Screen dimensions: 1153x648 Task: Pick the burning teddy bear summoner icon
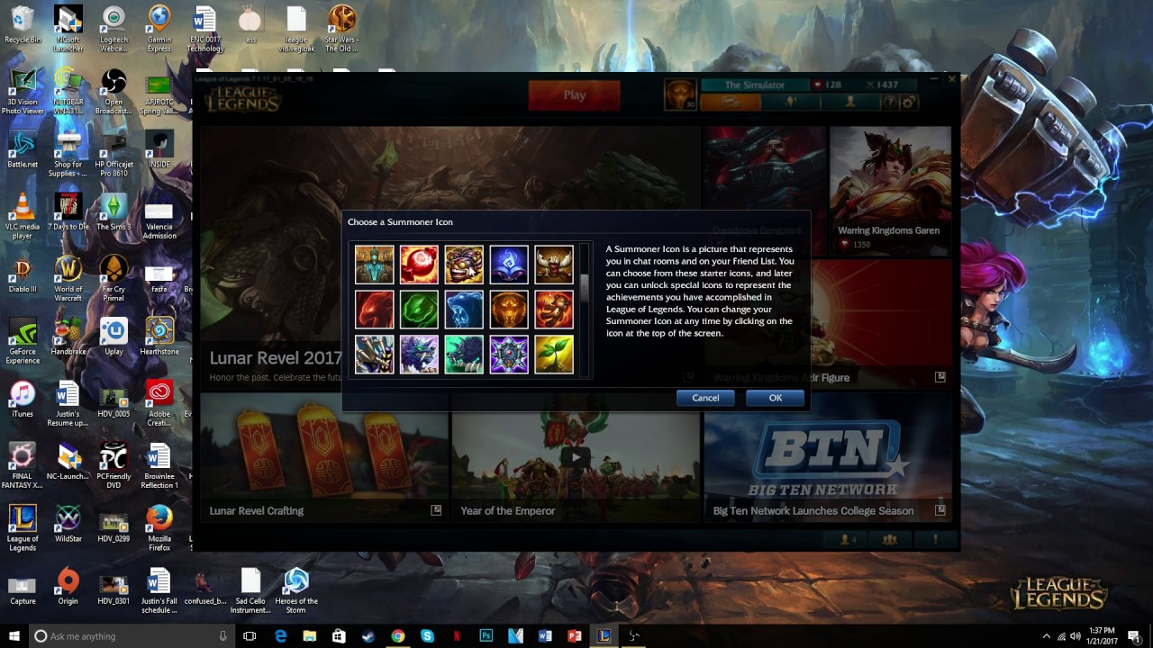[554, 310]
